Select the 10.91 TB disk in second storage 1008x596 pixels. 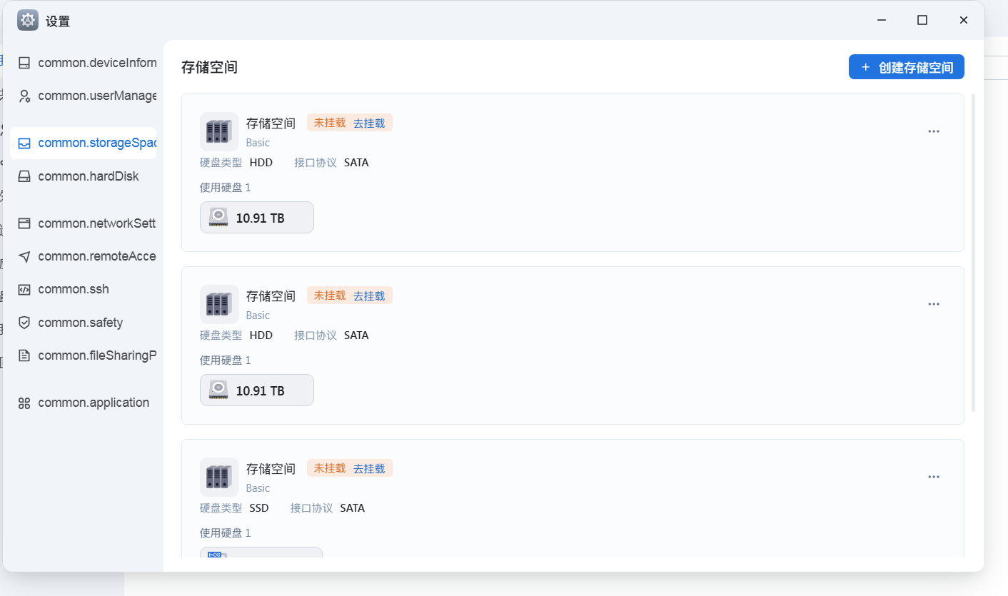click(257, 390)
